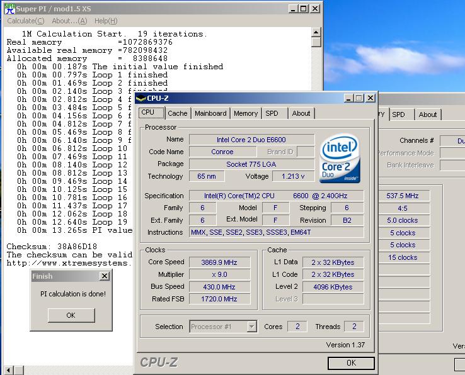Image resolution: width=465 pixels, height=375 pixels.
Task: Open the Help menu in Super PI
Action: click(x=106, y=21)
